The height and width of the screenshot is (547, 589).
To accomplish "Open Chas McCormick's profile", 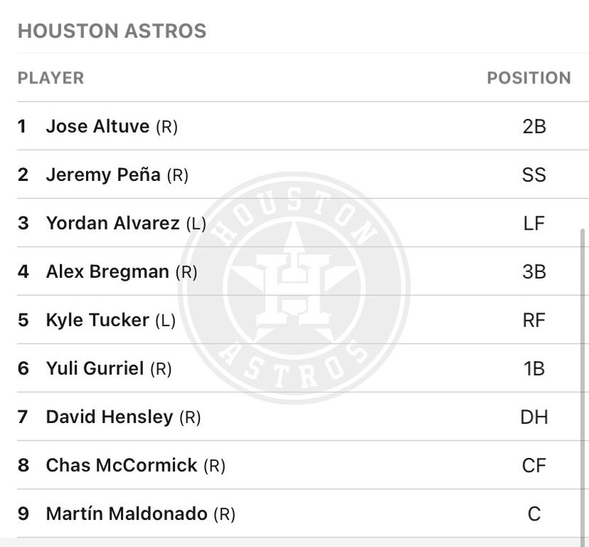I will tap(121, 465).
